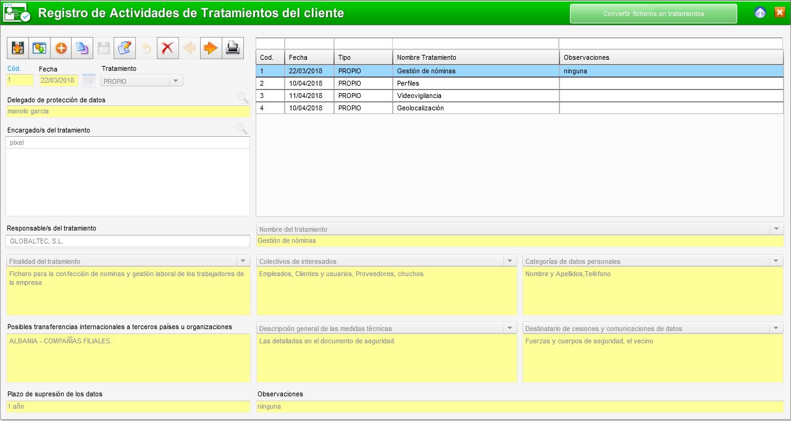Search for a Delegado de protección de datos
The image size is (791, 421).
click(x=242, y=97)
